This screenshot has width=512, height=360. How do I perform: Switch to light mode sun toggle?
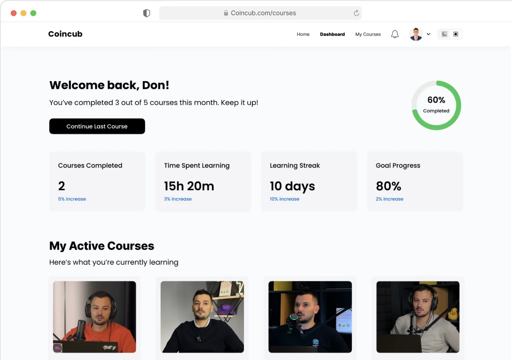[x=456, y=34]
